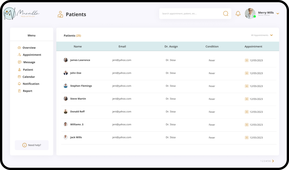Viewport: 289px width, 170px height.
Task: Click calendar icon in James Lawrence row
Action: coord(247,60)
